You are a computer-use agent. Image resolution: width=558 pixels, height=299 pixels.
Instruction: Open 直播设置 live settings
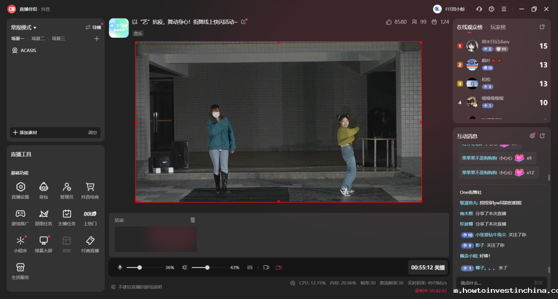click(20, 190)
